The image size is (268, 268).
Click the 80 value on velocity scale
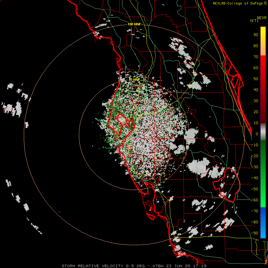[256, 46]
